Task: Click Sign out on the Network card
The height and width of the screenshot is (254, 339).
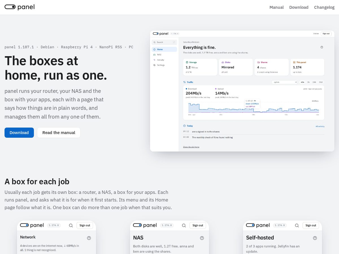Action: point(85,225)
